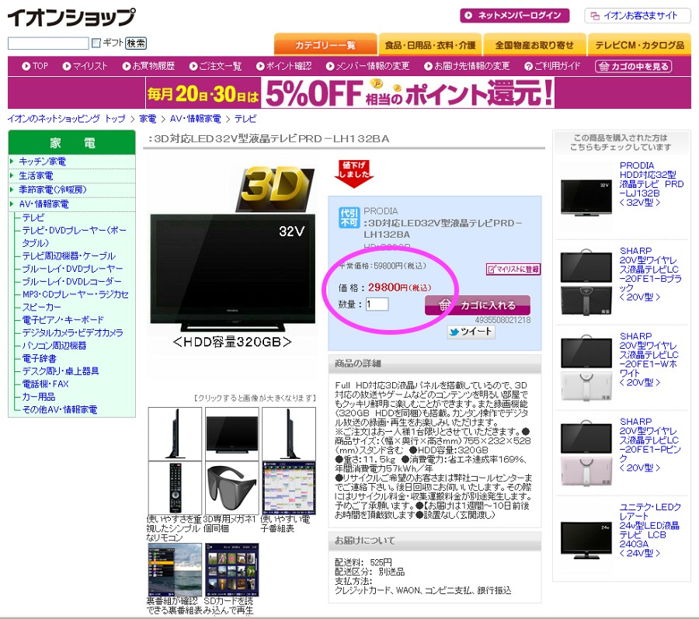This screenshot has height=619, width=699.
Task: Expand 季節家電(冷暖房) category
Action: (53, 190)
